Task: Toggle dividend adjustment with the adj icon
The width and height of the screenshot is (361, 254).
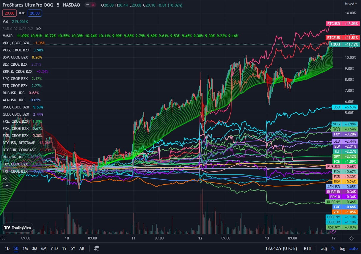Action: (324, 248)
